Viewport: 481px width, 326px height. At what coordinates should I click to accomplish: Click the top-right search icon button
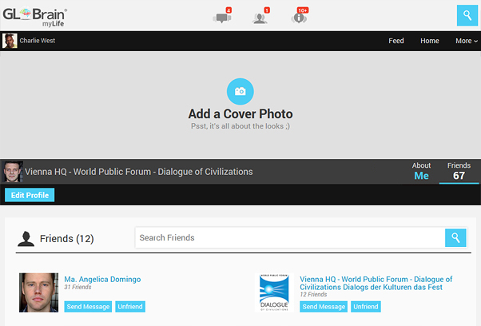coord(467,15)
